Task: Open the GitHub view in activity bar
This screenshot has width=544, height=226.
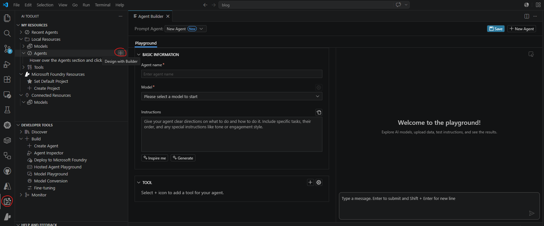Action: [x=7, y=171]
